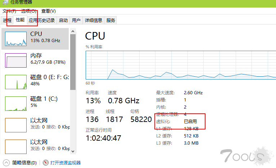
Task: Select the CPU usage graph thumbnail
Action: (x=16, y=39)
